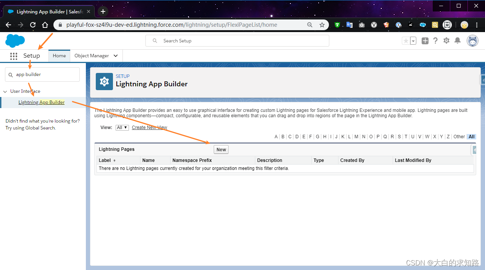Screen dimensions: 485x270
Task: Go to browser home page
Action: click(45, 25)
